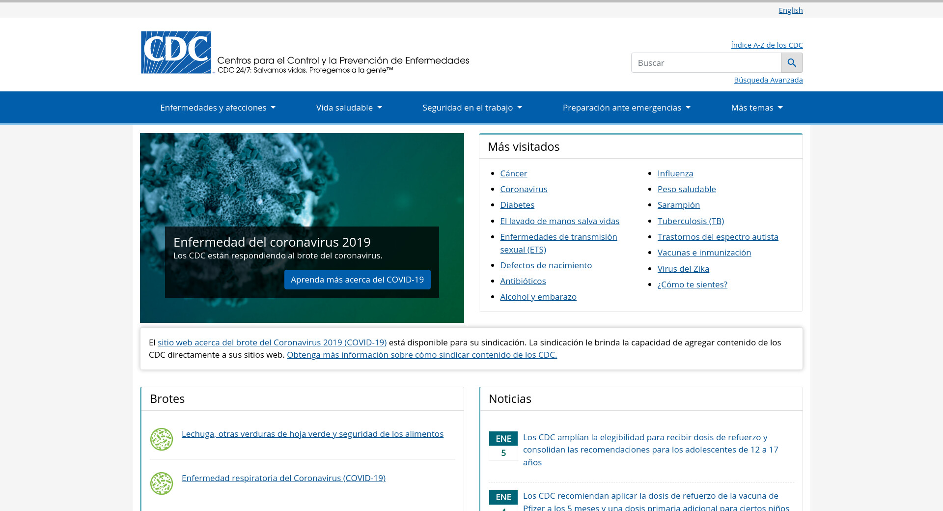The image size is (943, 511).
Task: Open the news about dosis de refuerzo for adolescents
Action: (650, 450)
